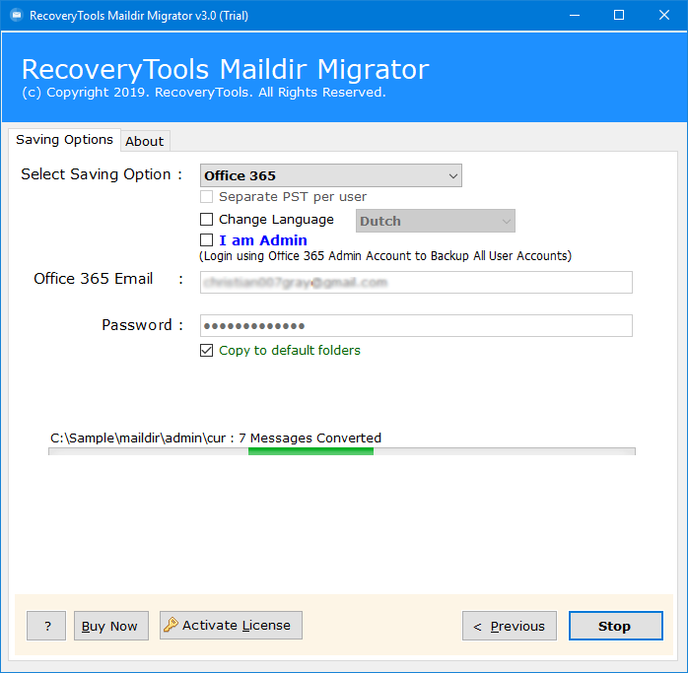Minimize the Maildir Migrator window

click(575, 16)
